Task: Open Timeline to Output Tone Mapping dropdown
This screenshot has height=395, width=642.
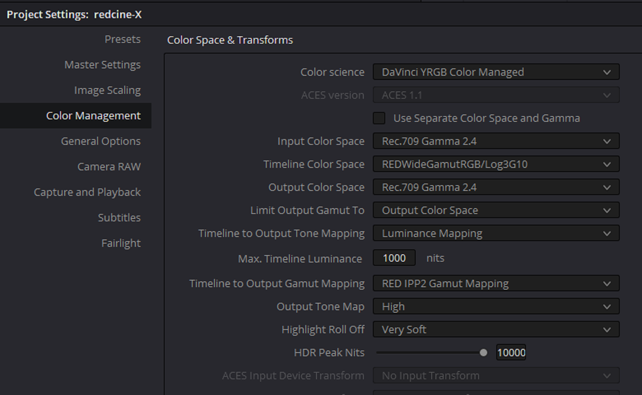Action: click(x=496, y=234)
